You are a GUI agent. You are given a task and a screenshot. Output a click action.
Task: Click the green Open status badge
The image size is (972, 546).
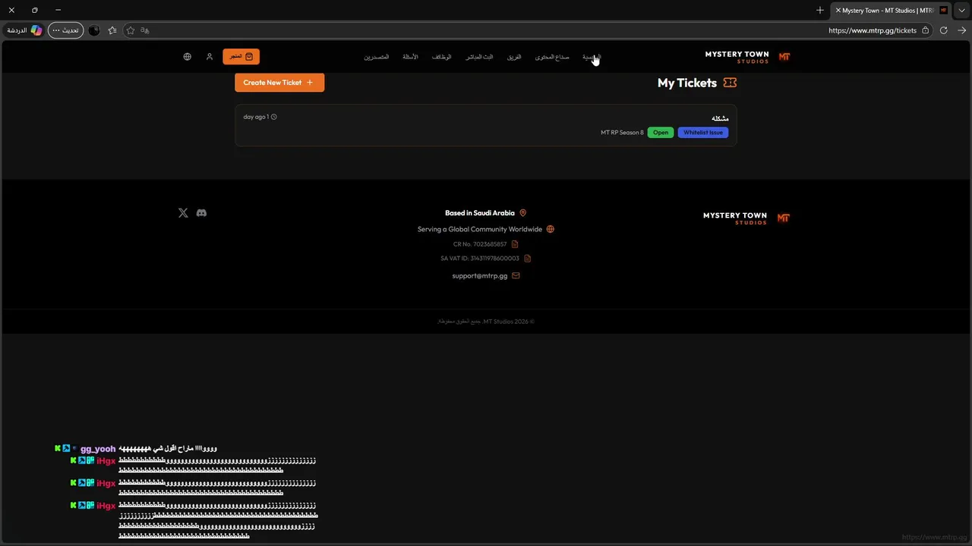pyautogui.click(x=661, y=133)
